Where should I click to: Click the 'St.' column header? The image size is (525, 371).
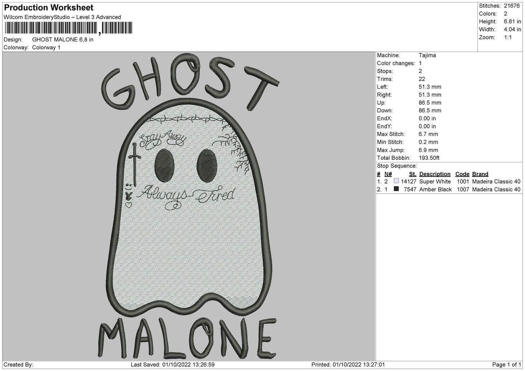point(412,174)
